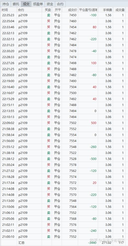Sort by the 时间 column header
The width and height of the screenshot is (128, 246).
click(9, 10)
